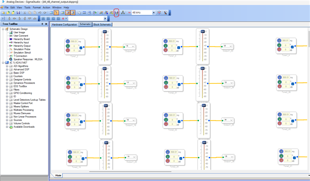Image resolution: width=310 pixels, height=181 pixels.
Task: Click the Undo arrow icon
Action: [x=40, y=13]
